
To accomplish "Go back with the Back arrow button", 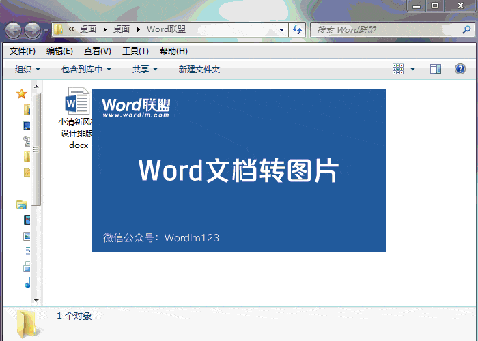I will [x=14, y=30].
